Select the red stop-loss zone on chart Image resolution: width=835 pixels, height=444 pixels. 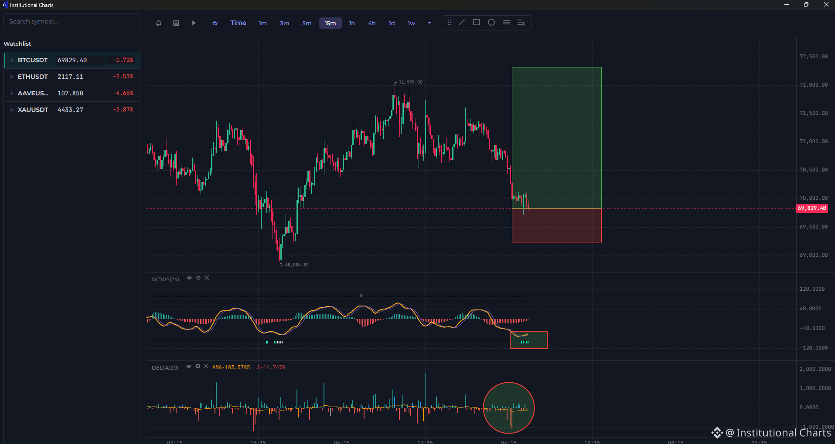[x=556, y=225]
